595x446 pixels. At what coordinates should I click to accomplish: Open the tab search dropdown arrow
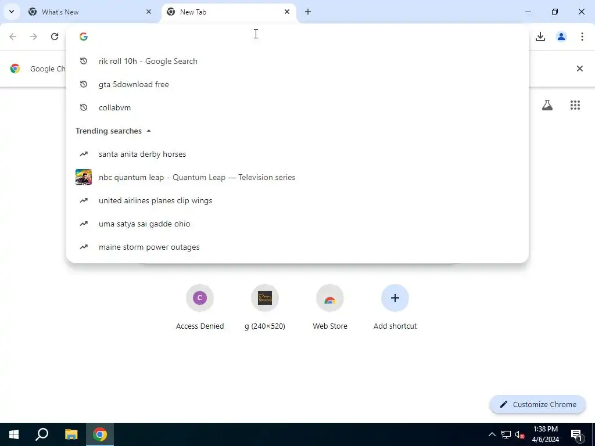[12, 12]
